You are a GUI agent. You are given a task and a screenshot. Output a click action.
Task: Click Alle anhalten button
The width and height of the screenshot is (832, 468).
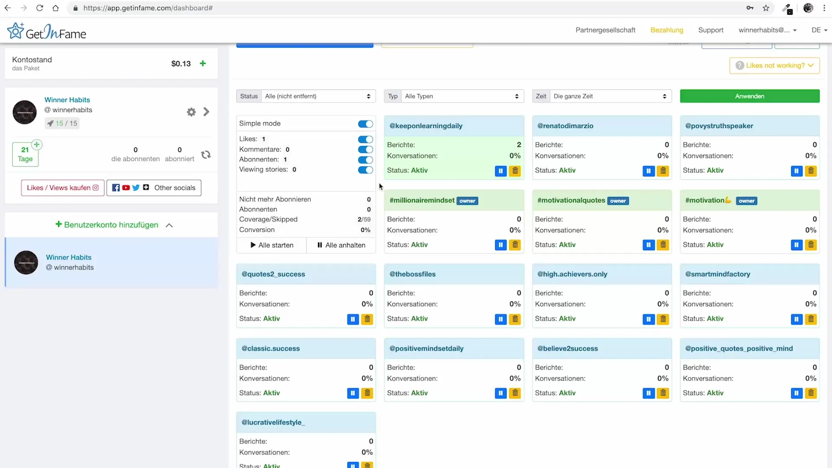click(x=341, y=245)
